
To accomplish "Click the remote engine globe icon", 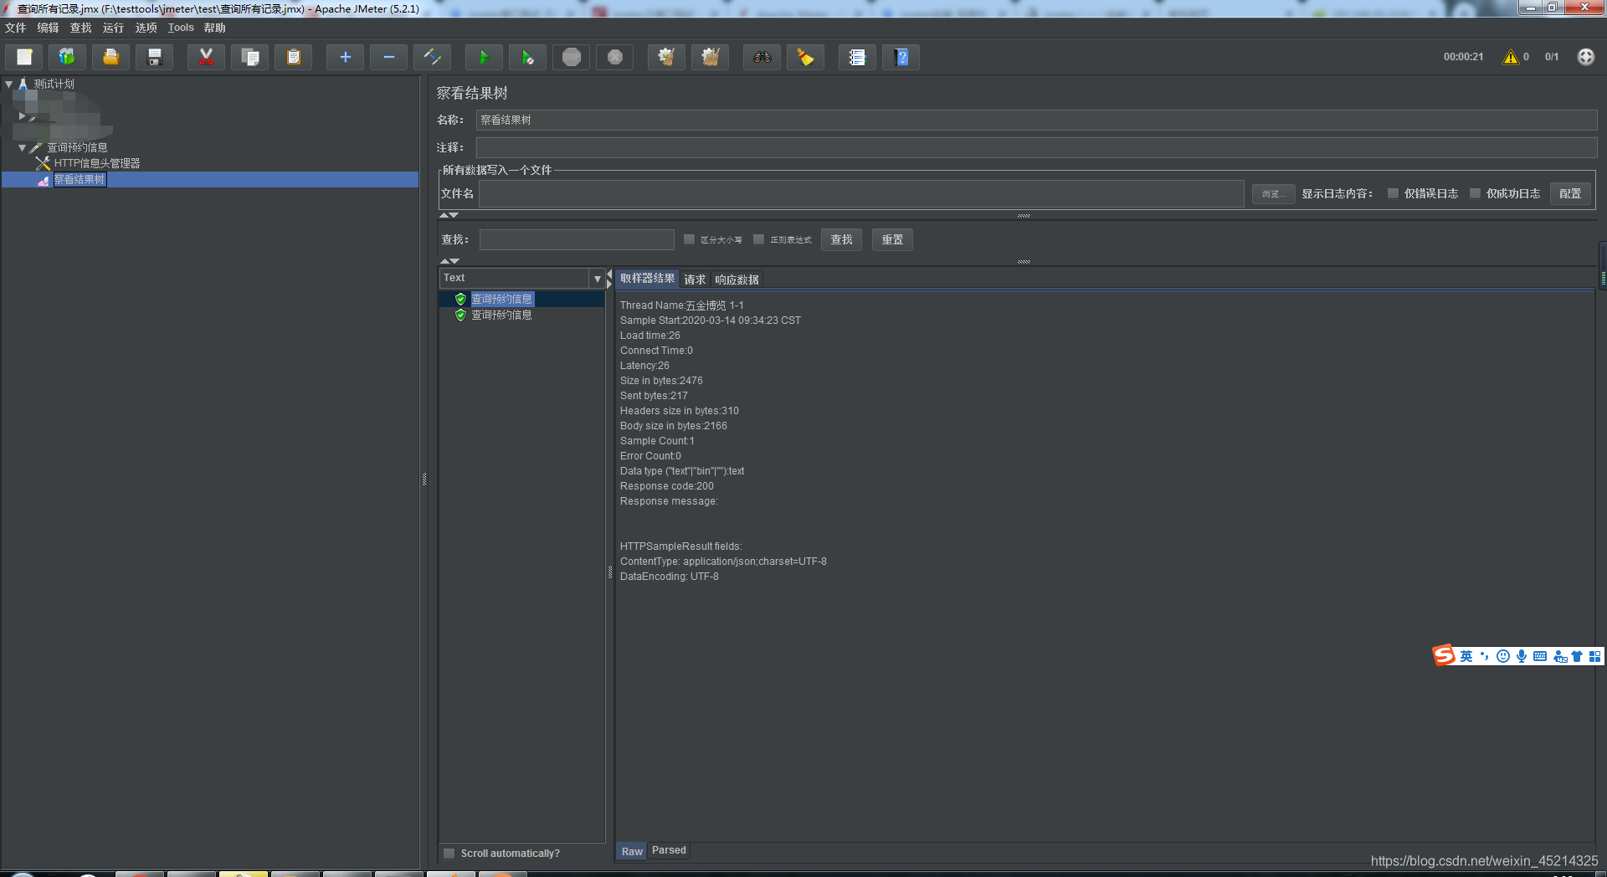I will point(1585,57).
